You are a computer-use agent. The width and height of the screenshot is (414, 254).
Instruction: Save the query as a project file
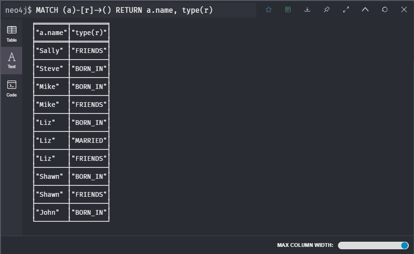[x=288, y=9]
